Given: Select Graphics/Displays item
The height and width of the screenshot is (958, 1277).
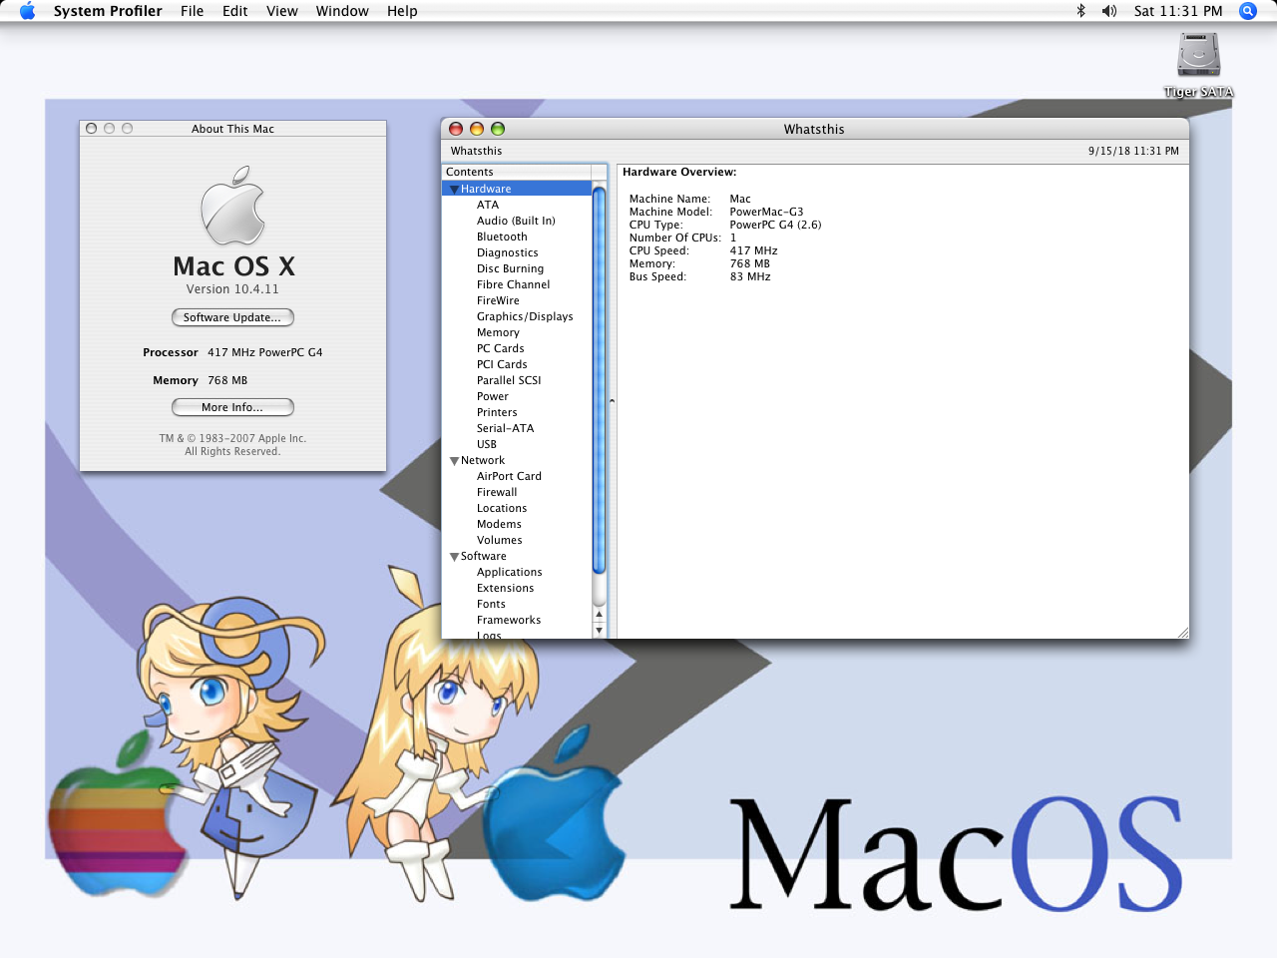Looking at the screenshot, I should [525, 316].
